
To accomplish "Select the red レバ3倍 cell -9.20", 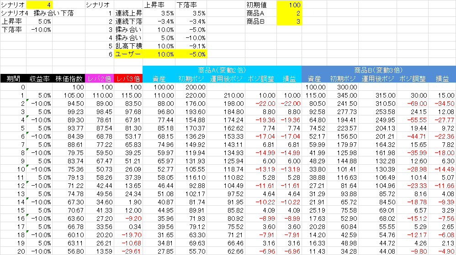I will pos(128,219).
